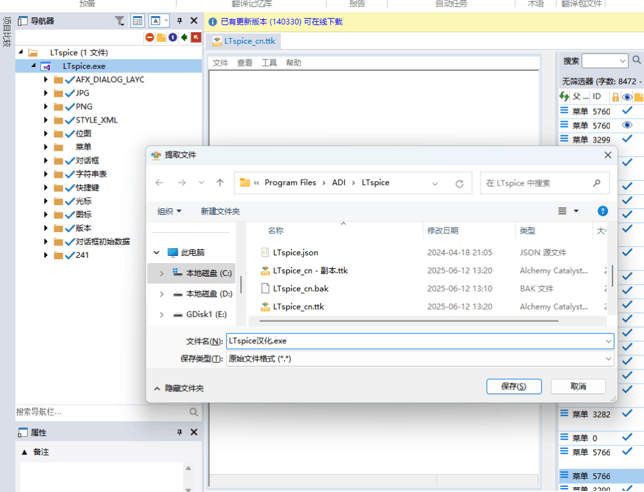Click the 新建文件夹 button

point(220,212)
